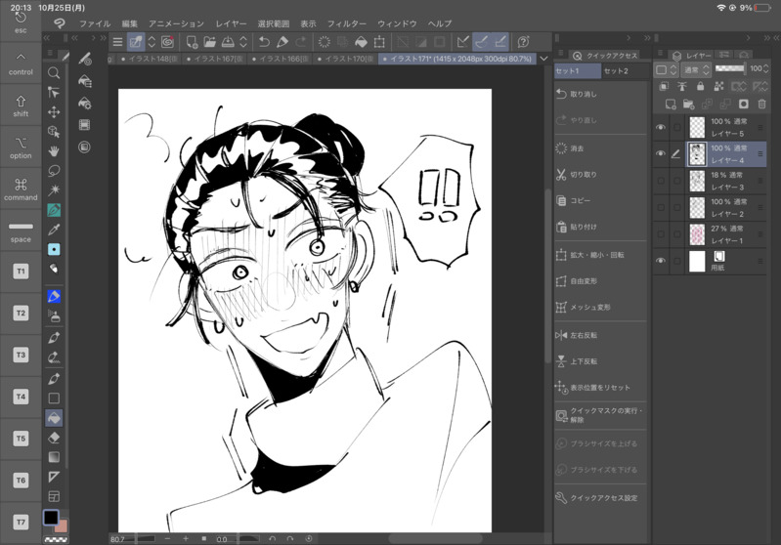Viewport: 781px width, 545px height.
Task: Open the help question mark icon
Action: coord(523,42)
